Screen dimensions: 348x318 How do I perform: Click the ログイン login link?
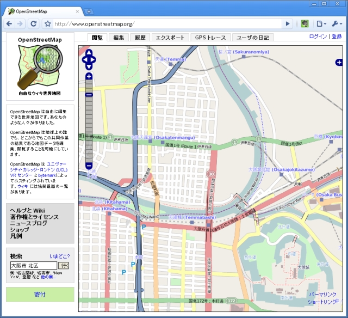(x=318, y=36)
